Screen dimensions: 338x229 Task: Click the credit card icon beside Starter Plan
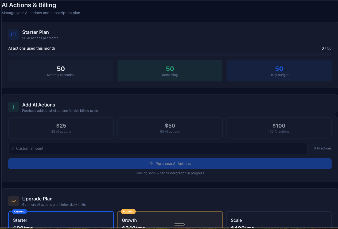point(13,34)
